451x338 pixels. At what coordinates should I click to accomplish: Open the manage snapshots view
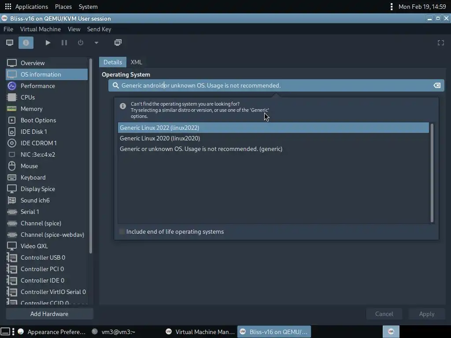pos(118,43)
